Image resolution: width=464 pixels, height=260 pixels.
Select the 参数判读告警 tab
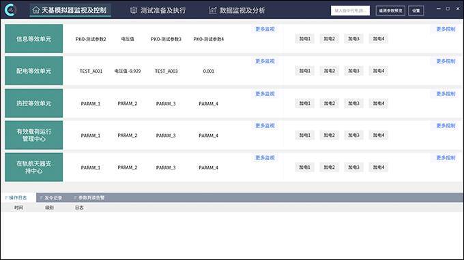click(x=89, y=198)
